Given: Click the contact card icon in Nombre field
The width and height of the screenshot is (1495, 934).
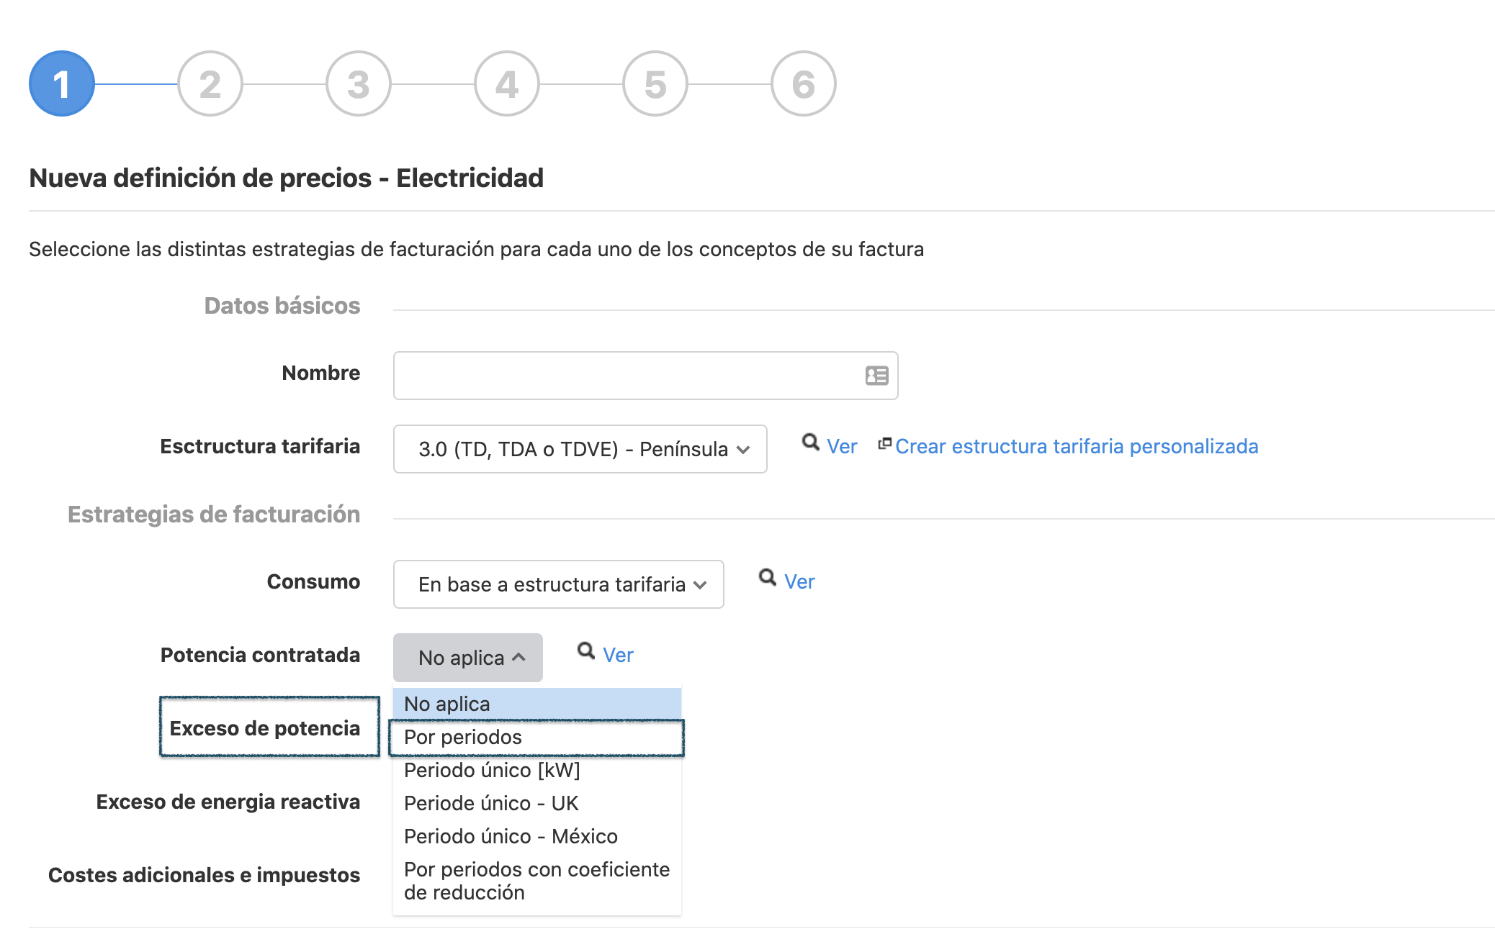Looking at the screenshot, I should 876,376.
